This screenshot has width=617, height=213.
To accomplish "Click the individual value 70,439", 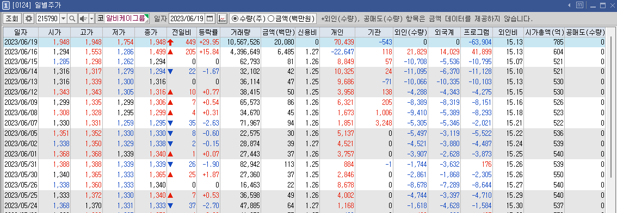I will click(x=344, y=42).
